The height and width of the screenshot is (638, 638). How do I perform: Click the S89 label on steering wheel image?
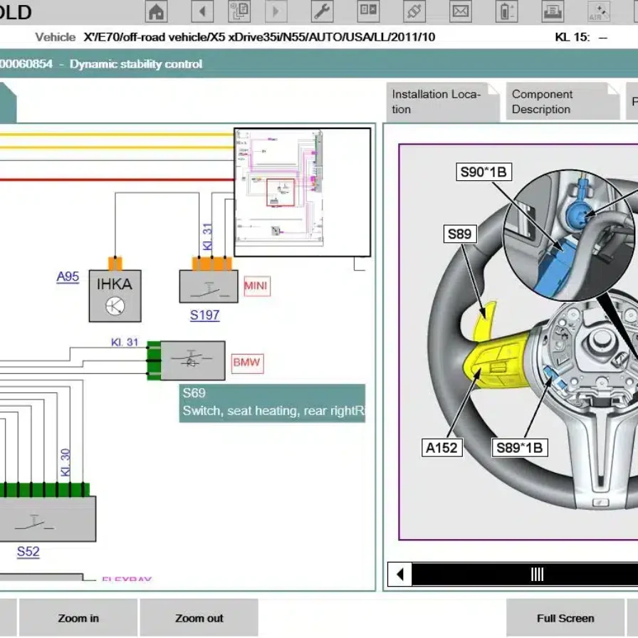click(x=460, y=234)
